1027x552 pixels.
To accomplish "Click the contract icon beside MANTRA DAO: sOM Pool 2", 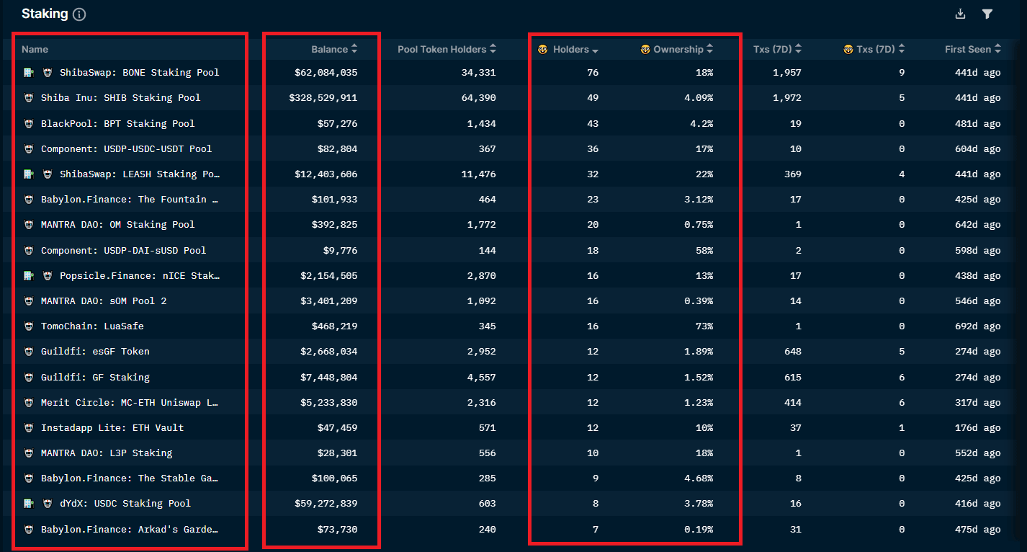I will pos(29,301).
